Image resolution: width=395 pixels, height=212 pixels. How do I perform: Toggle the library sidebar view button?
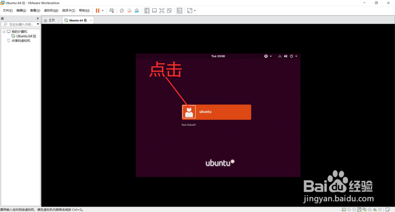pos(147,11)
